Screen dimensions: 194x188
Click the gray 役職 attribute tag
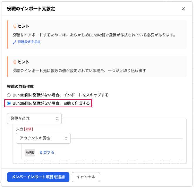(30, 152)
